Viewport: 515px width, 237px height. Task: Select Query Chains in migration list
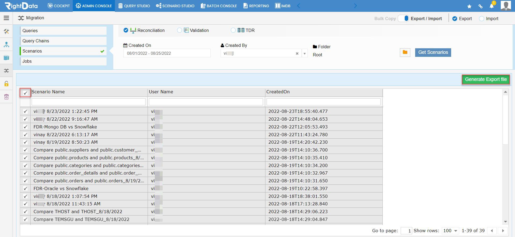(63, 41)
